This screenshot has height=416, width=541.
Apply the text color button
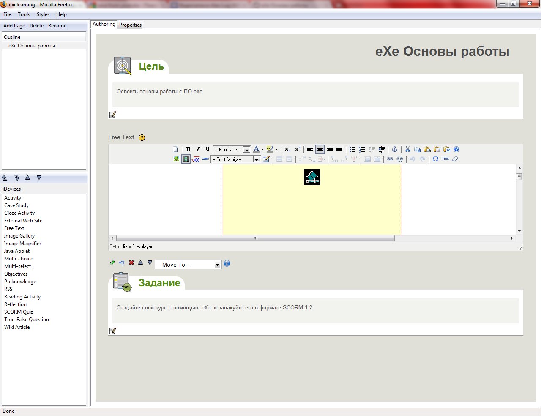coord(256,149)
